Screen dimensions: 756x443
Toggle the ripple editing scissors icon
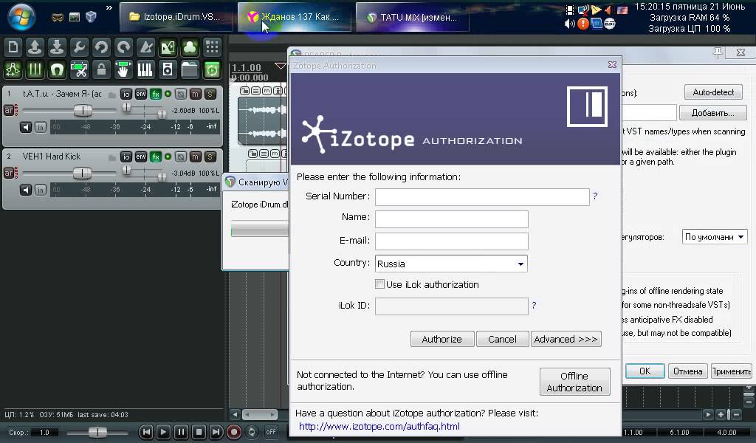pos(79,70)
